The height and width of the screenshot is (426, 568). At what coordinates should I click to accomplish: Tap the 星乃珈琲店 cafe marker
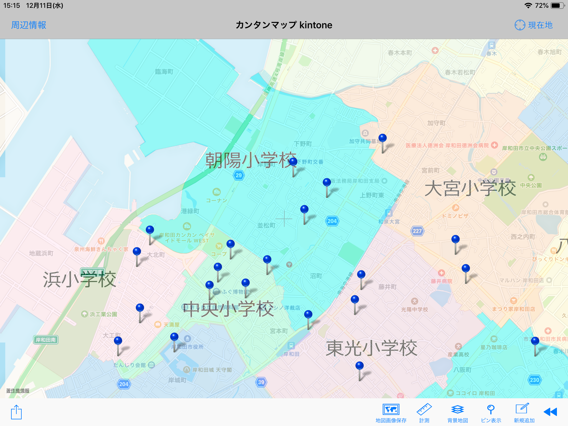pyautogui.click(x=494, y=339)
